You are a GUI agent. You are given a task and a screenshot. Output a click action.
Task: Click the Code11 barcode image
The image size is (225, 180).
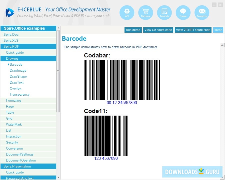point(106,136)
